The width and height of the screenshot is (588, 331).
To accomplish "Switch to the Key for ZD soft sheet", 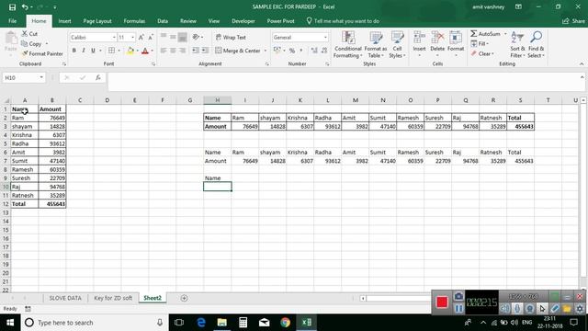I will 113,298.
